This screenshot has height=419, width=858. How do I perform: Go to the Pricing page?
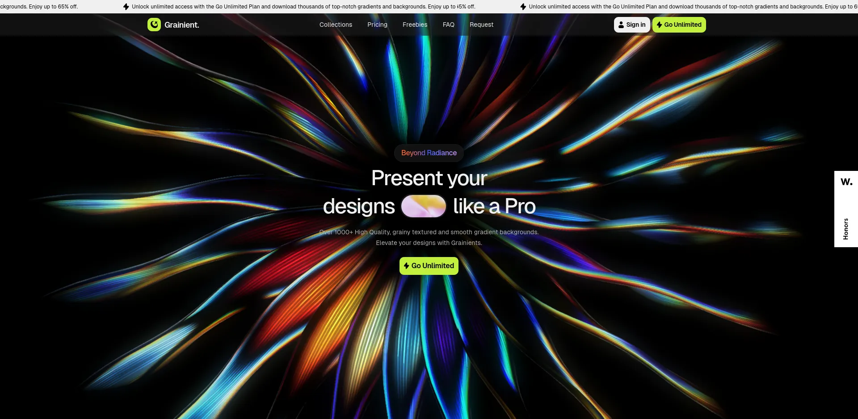pos(377,25)
